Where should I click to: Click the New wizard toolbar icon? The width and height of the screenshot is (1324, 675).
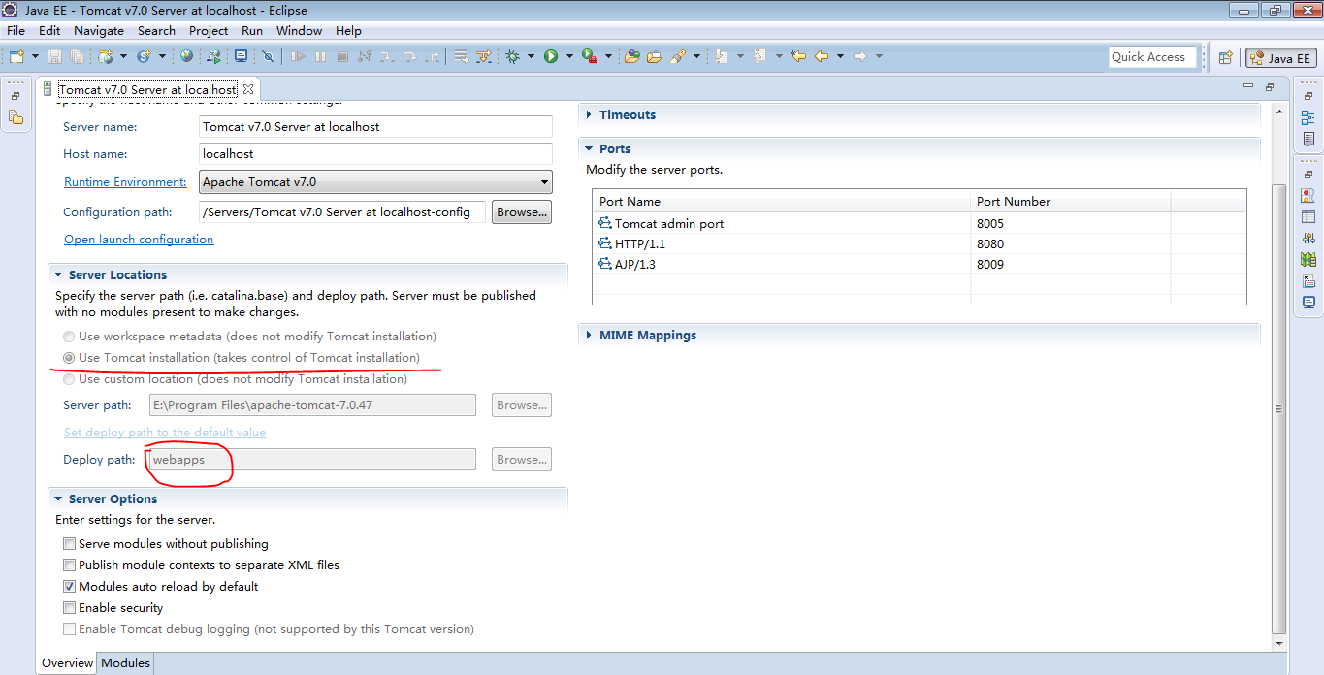tap(17, 56)
